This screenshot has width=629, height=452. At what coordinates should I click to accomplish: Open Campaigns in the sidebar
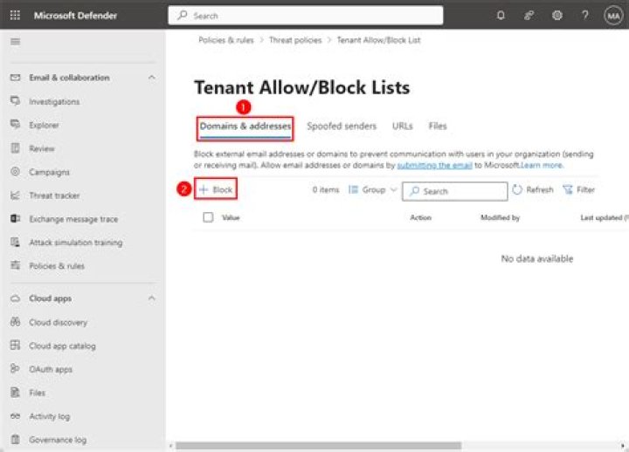(x=49, y=172)
